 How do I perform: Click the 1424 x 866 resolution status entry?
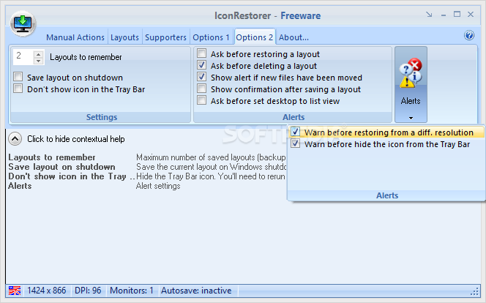tap(47, 291)
